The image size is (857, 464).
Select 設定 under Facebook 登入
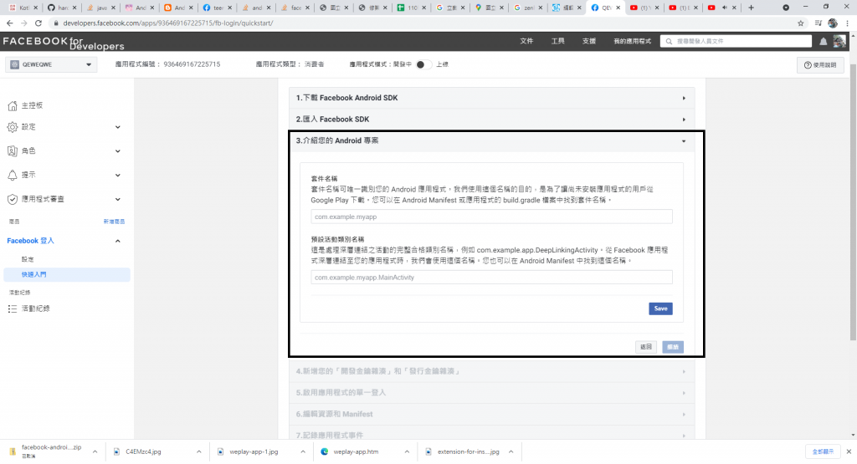(x=28, y=259)
